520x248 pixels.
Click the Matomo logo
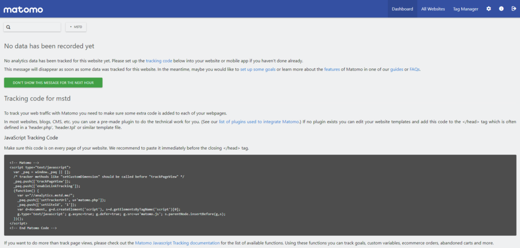pos(23,9)
